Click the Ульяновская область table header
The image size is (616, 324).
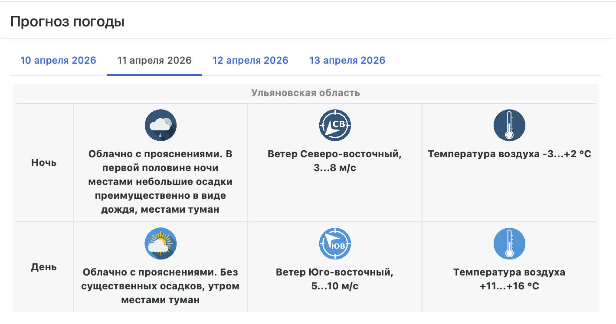[x=305, y=93]
